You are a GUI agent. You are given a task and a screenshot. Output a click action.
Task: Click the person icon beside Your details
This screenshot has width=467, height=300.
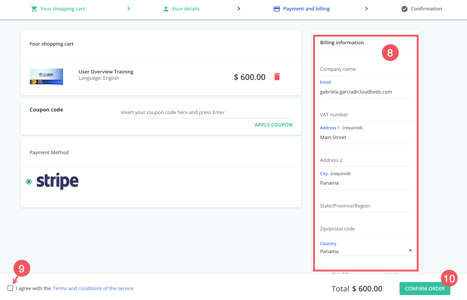[166, 9]
